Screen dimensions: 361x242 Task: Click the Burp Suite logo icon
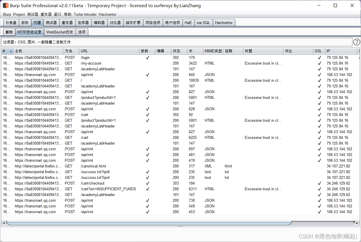coord(6,5)
